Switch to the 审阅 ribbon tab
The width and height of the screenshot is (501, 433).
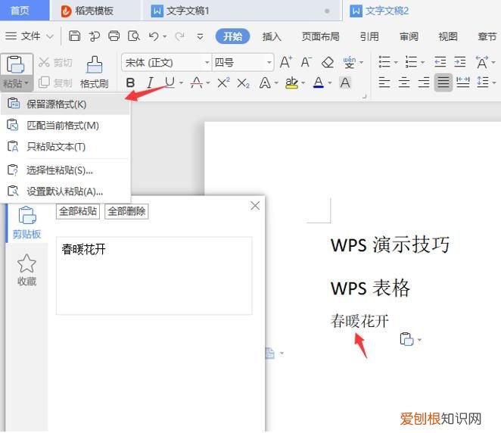pyautogui.click(x=409, y=36)
